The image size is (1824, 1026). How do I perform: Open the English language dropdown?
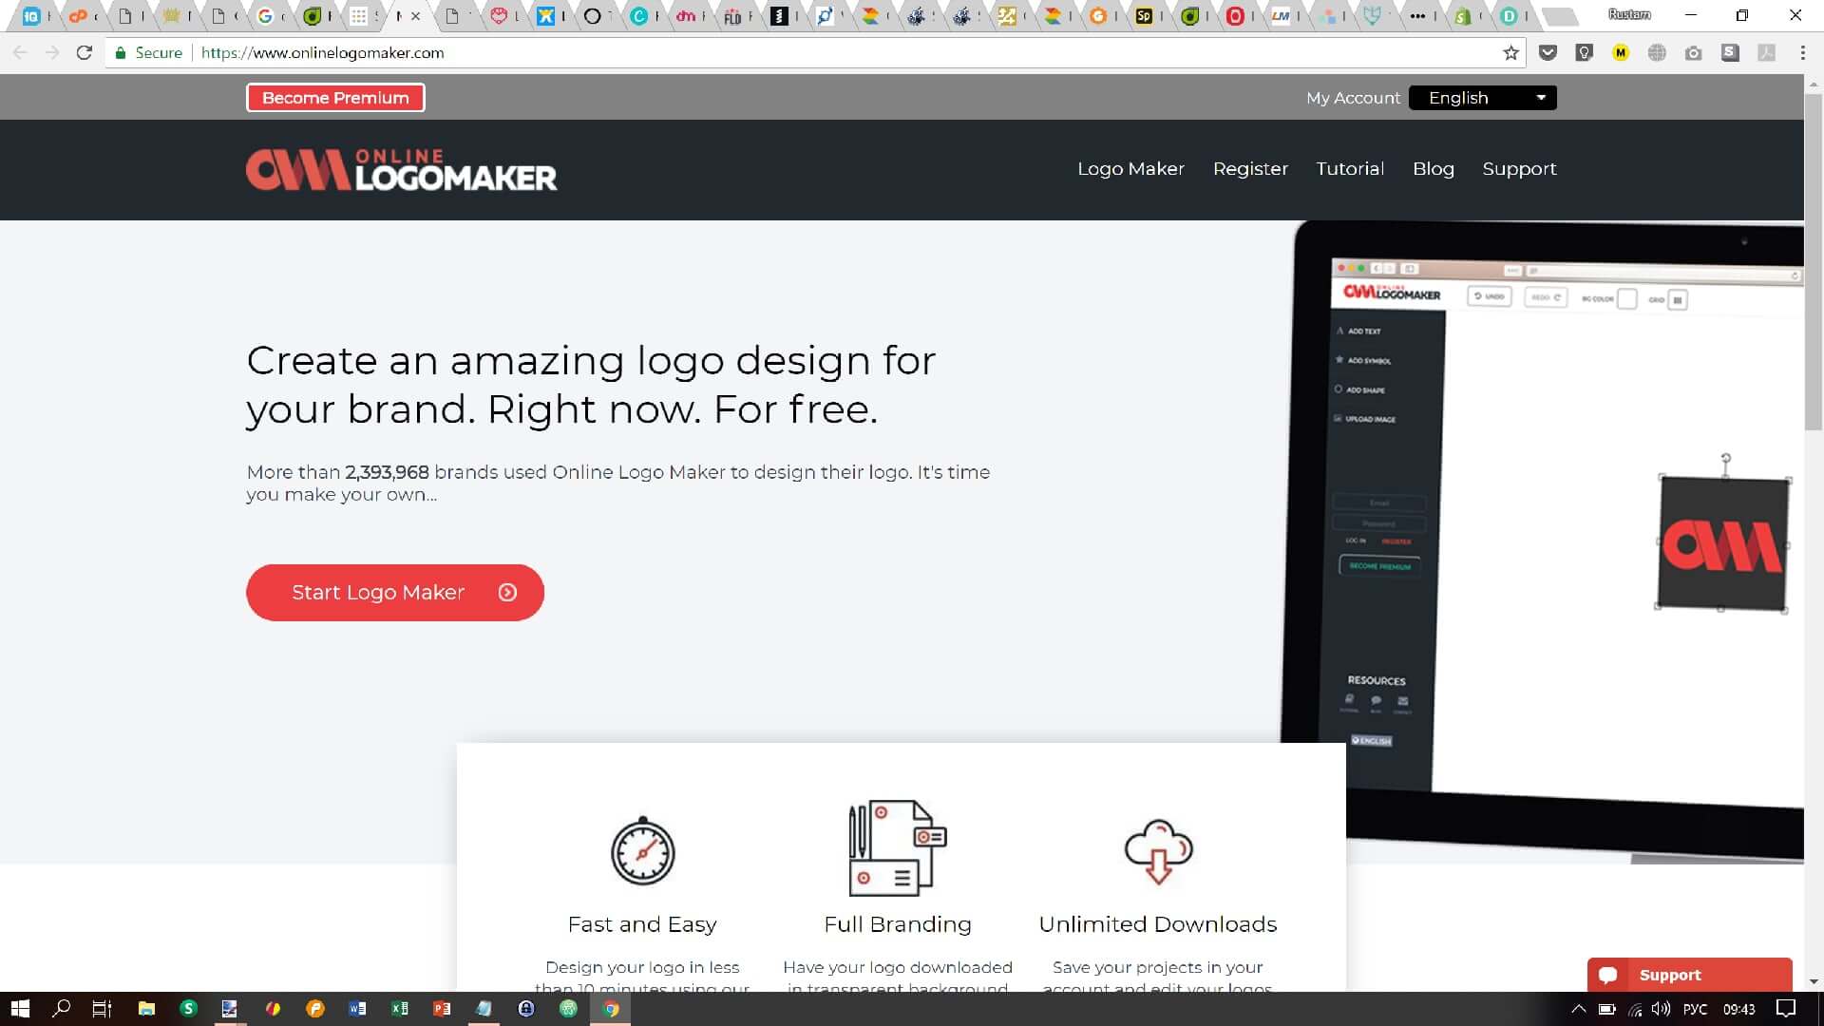pos(1482,98)
